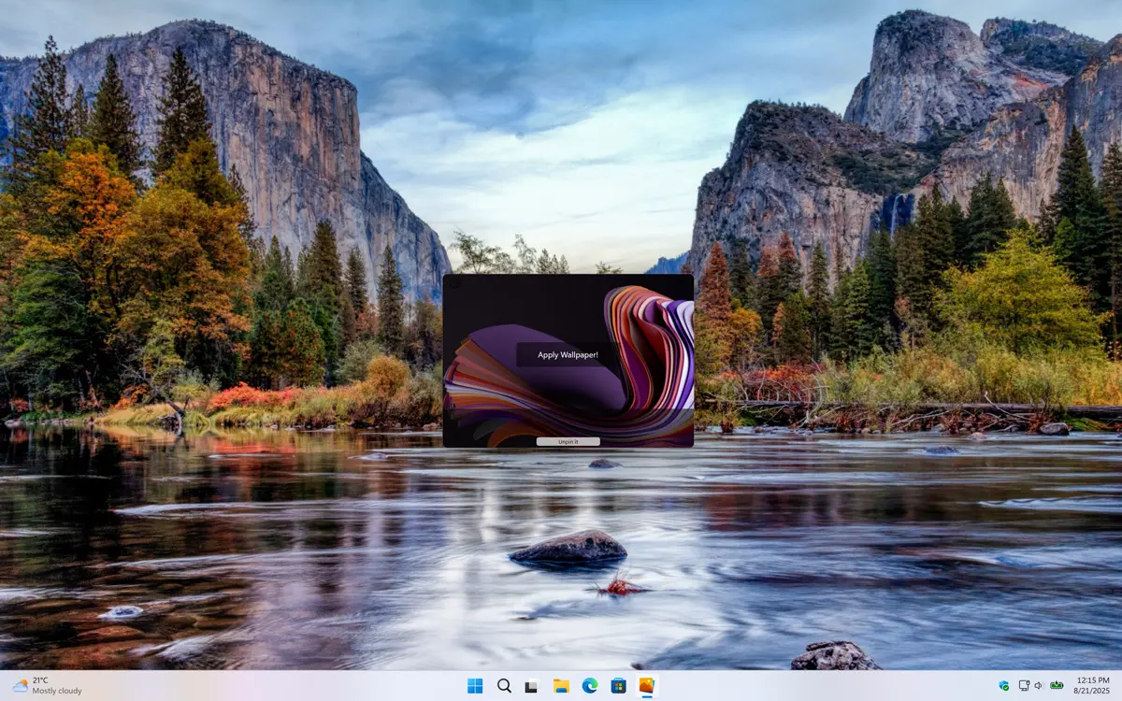1122x701 pixels.
Task: Open Microsoft Edge browser
Action: 590,686
